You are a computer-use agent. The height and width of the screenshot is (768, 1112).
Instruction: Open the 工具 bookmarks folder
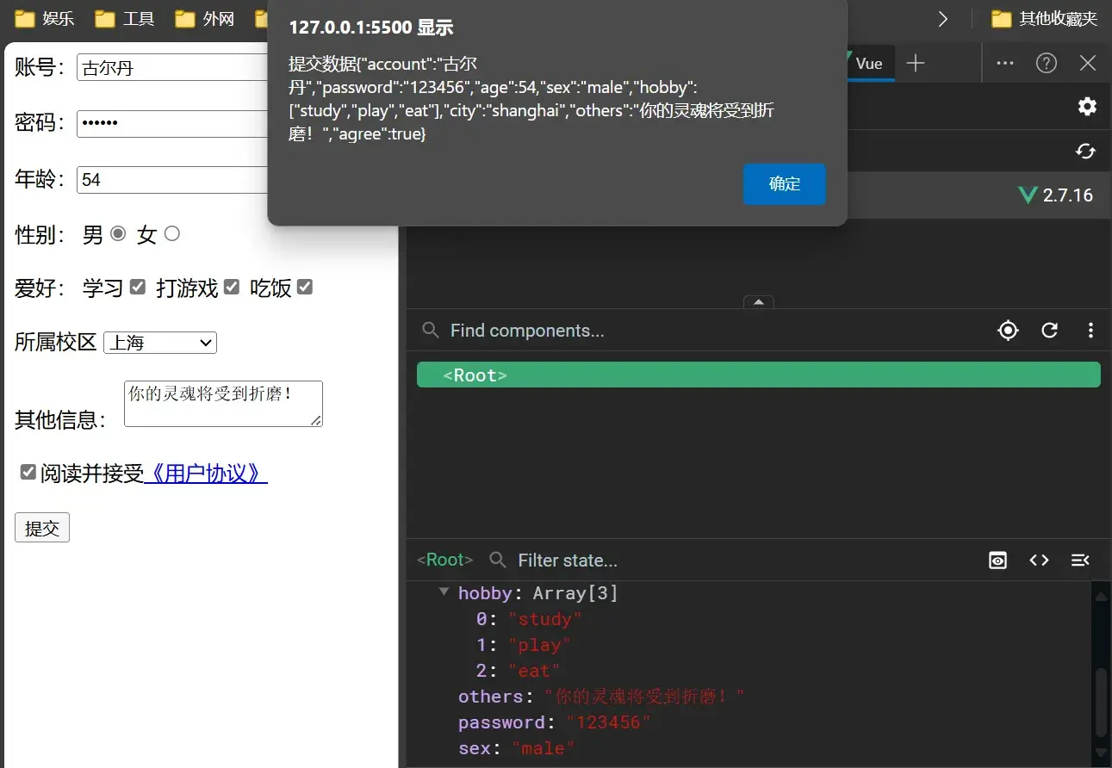coord(124,18)
